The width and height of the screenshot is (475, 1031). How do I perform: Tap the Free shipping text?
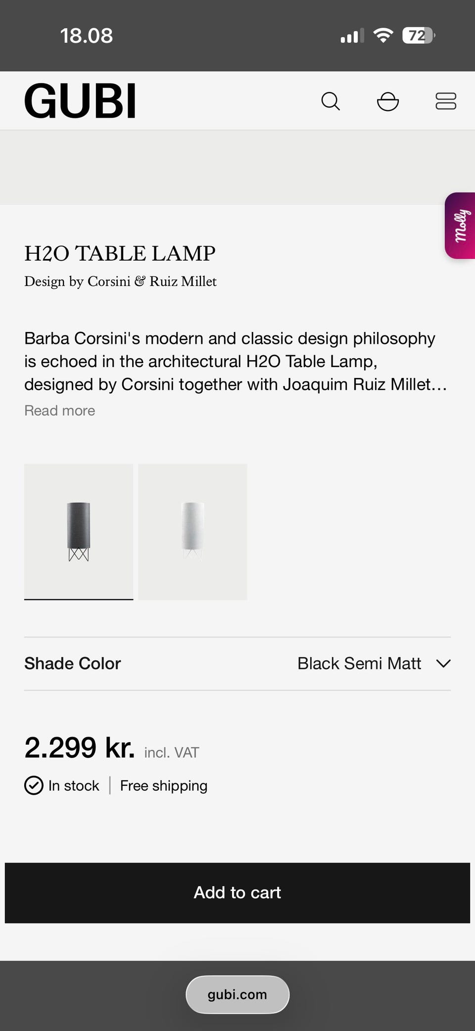(x=164, y=786)
